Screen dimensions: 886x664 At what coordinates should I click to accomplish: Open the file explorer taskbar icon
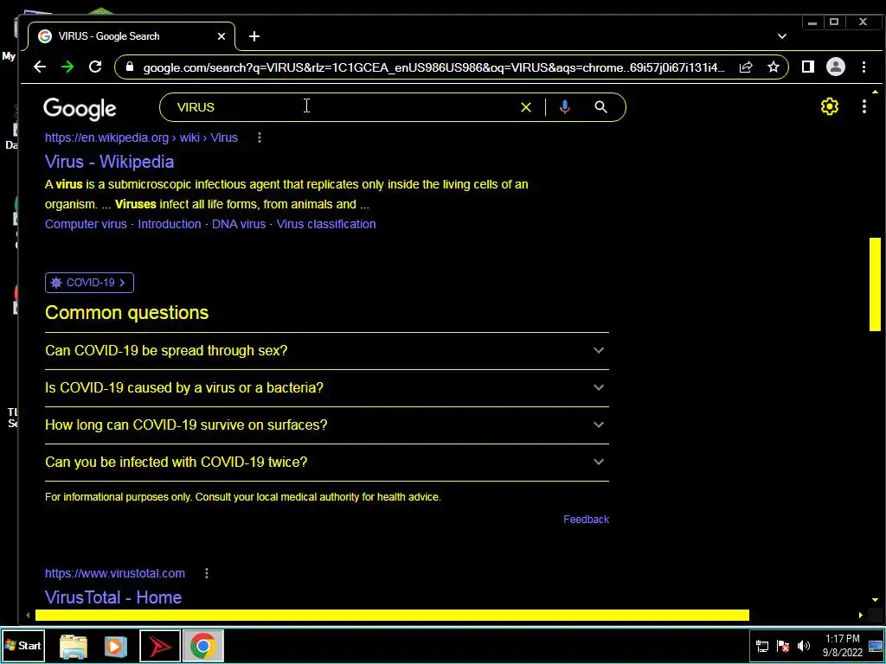[74, 646]
